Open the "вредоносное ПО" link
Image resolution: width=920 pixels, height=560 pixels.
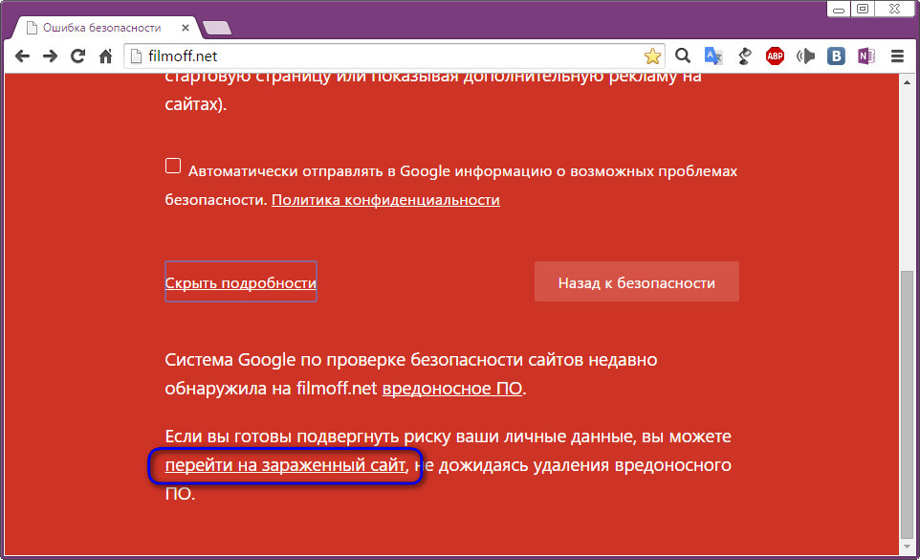coord(451,388)
